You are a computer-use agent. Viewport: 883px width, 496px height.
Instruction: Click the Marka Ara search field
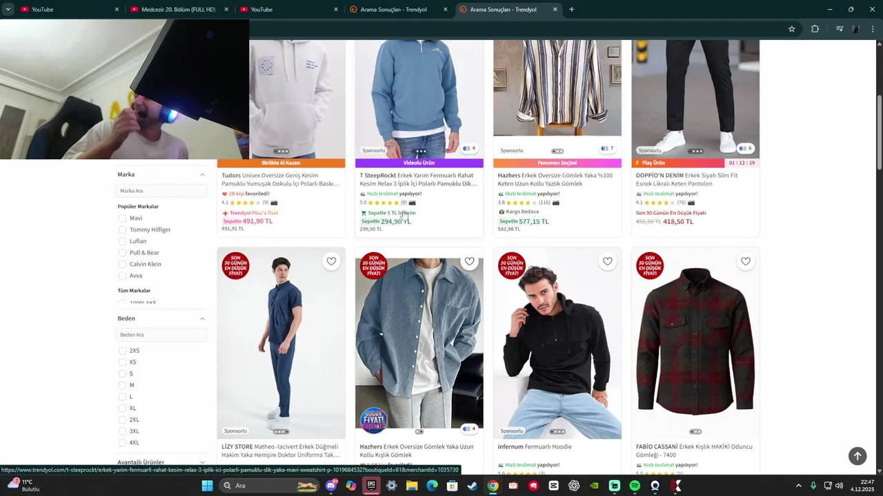coord(161,191)
